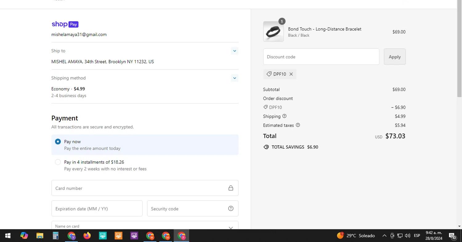Remove the DPF10 discount code tag

point(291,74)
